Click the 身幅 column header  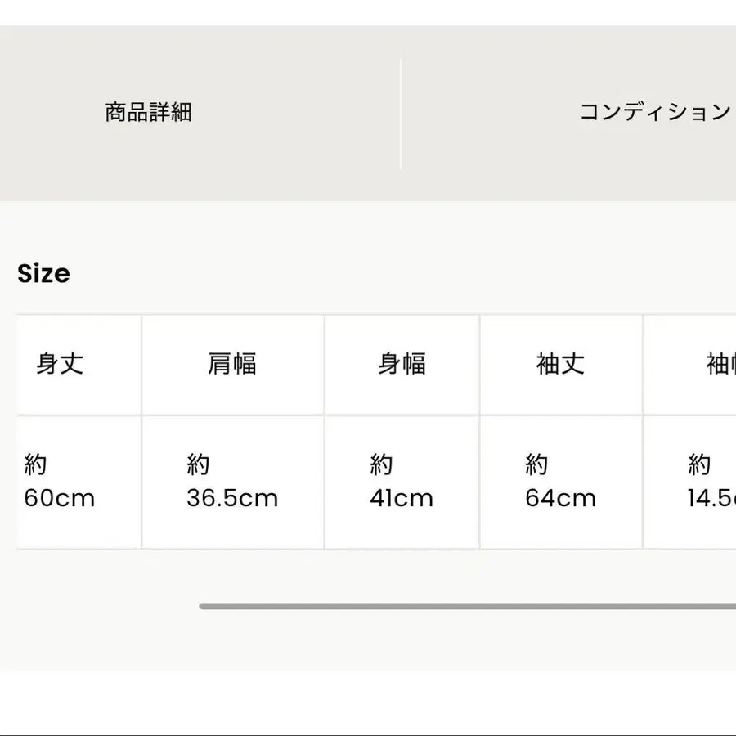[x=401, y=365]
